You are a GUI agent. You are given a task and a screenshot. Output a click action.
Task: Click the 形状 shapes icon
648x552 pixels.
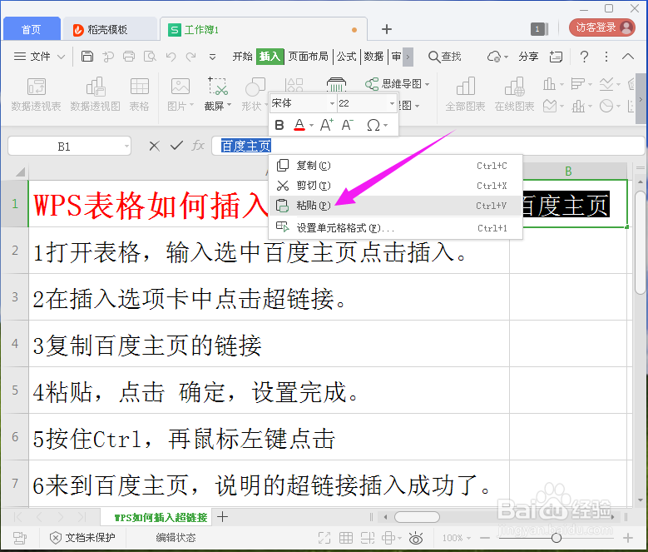pos(255,94)
